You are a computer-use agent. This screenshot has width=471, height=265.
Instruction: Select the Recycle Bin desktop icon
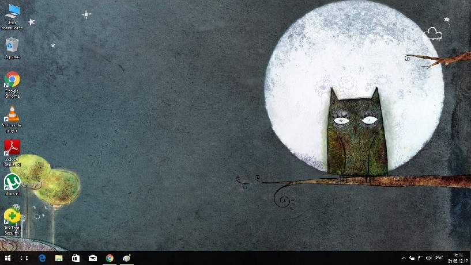(12, 48)
